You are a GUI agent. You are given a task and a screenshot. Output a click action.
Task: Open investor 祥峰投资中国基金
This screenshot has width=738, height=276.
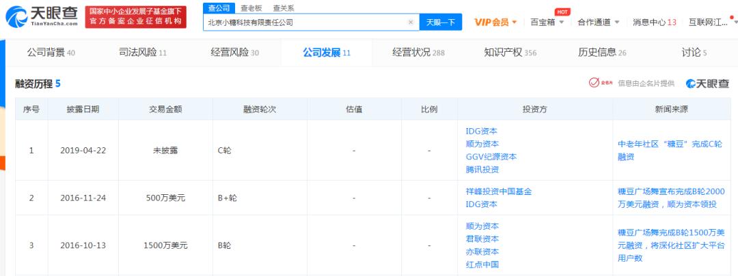(x=498, y=191)
